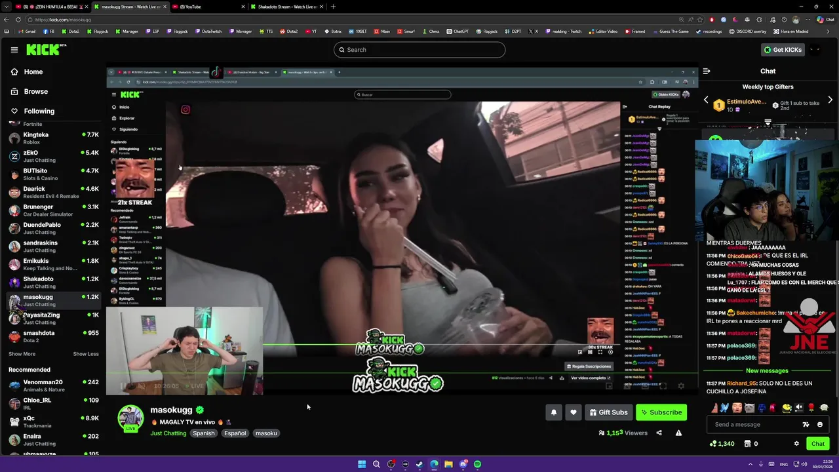The width and height of the screenshot is (839, 472).
Task: Send message with the Chat button
Action: coord(818,444)
